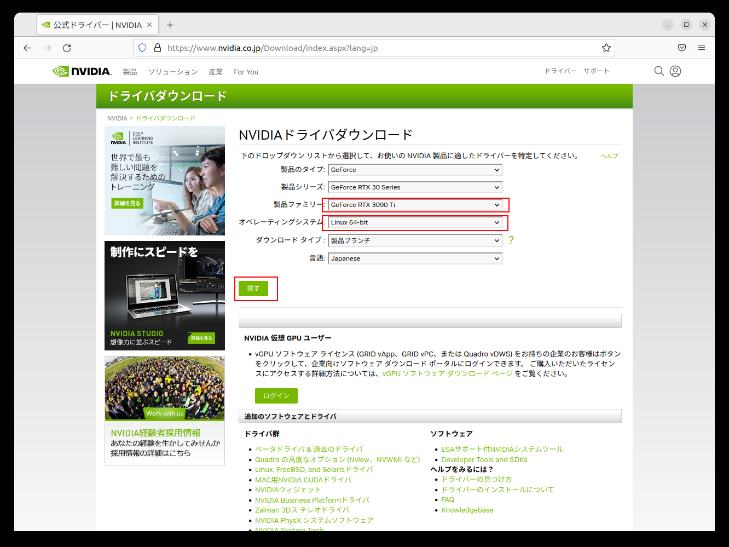This screenshot has height=547, width=729.
Task: Open the 言語 dropdown showing Japanese
Action: pyautogui.click(x=415, y=258)
